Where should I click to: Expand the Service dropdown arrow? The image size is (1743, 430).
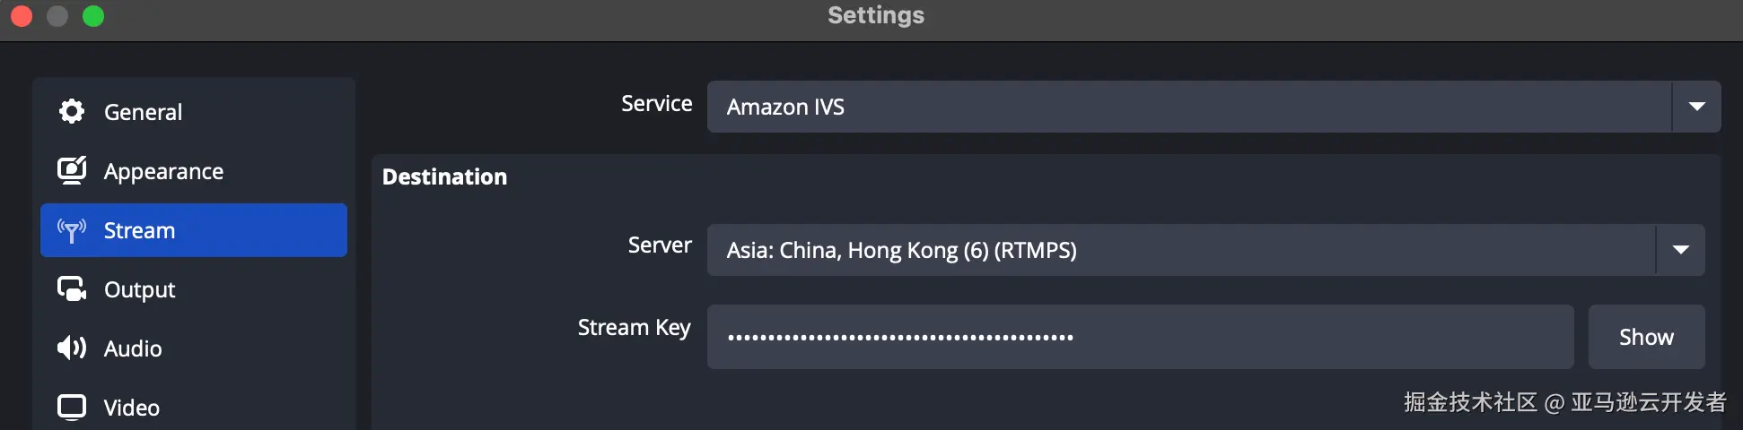pyautogui.click(x=1696, y=107)
